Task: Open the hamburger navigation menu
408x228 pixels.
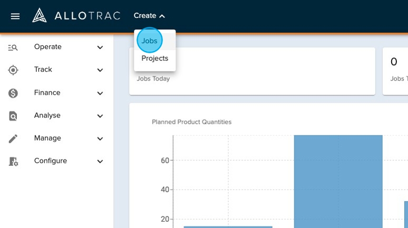Action: pos(15,16)
